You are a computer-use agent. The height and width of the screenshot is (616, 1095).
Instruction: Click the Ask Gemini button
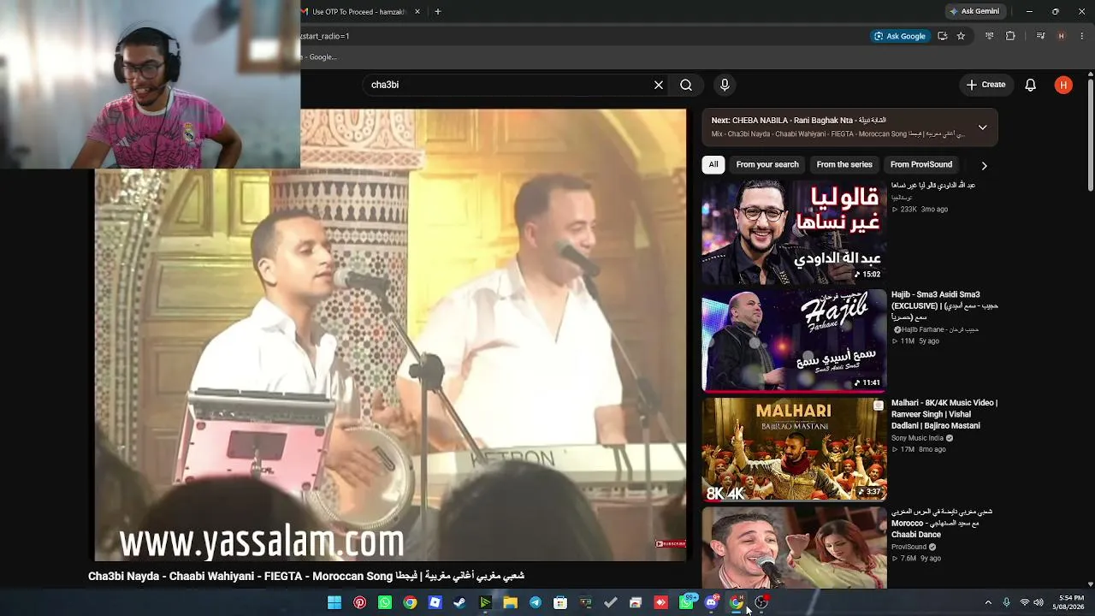click(x=974, y=12)
